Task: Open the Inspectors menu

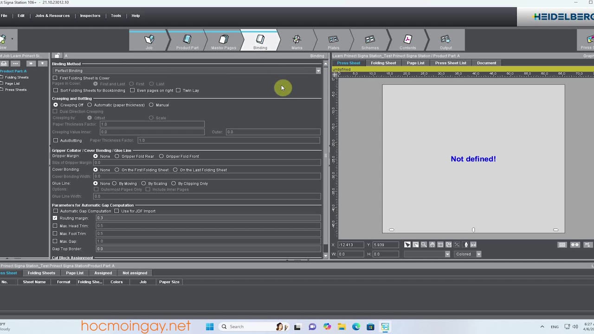Action: (90, 16)
